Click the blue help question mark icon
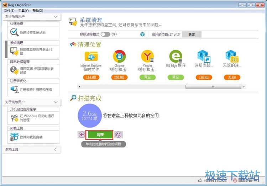 (142, 34)
